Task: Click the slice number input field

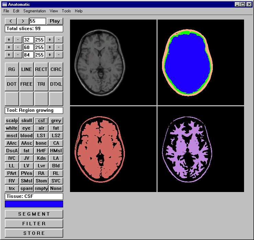Action: coord(37,21)
